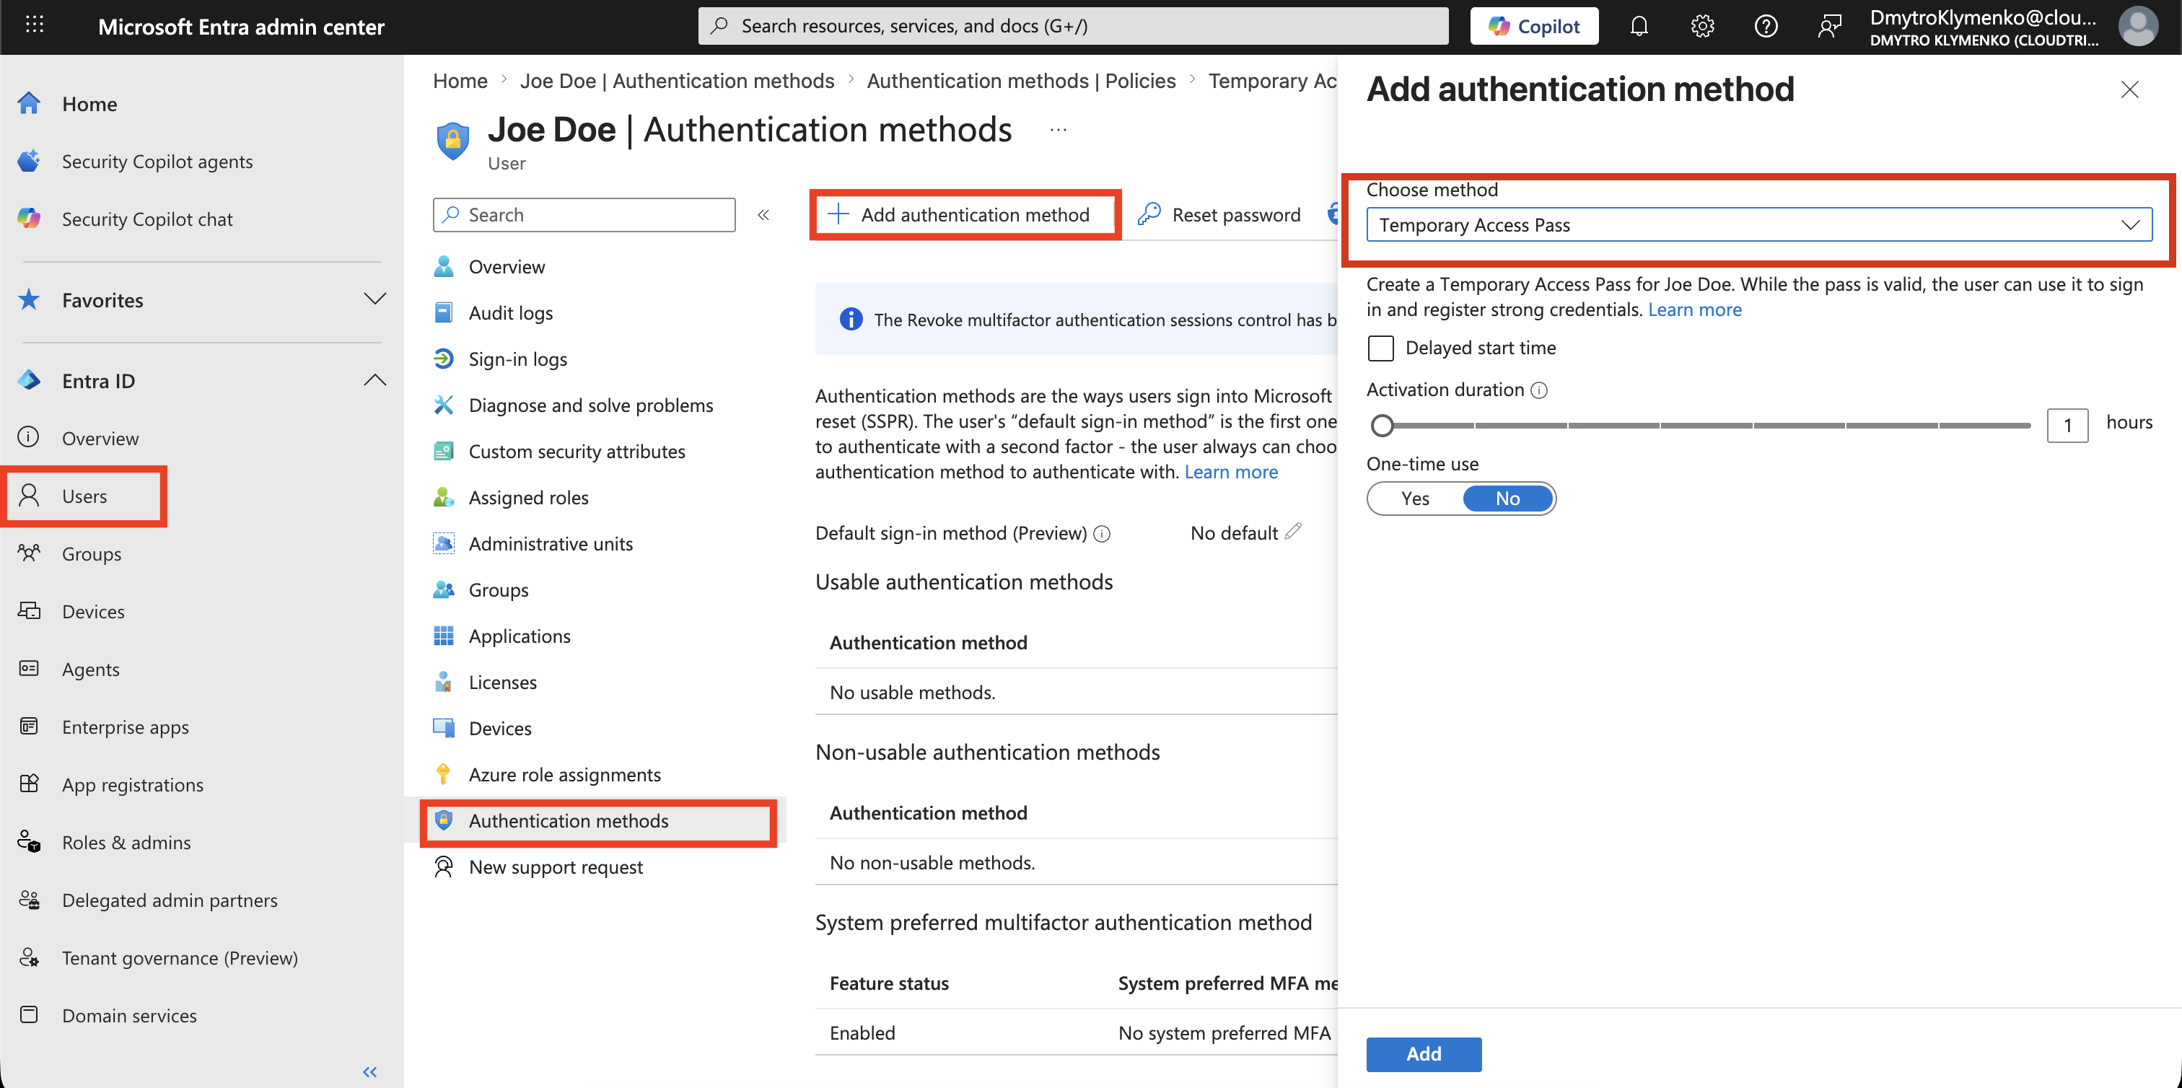
Task: Focus the user menu Search box
Action: pos(584,214)
